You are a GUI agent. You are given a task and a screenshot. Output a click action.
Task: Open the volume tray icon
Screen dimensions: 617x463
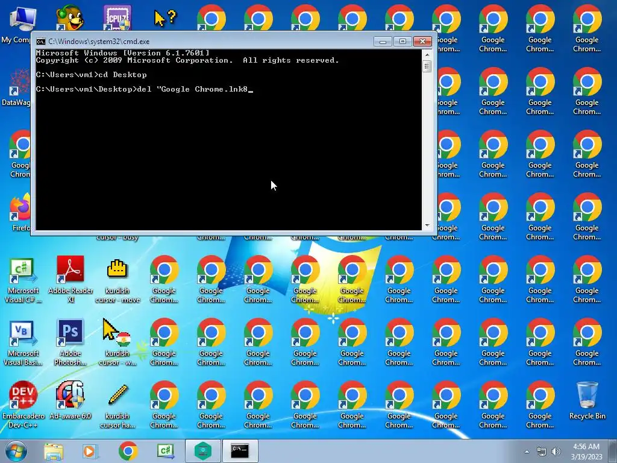click(556, 452)
